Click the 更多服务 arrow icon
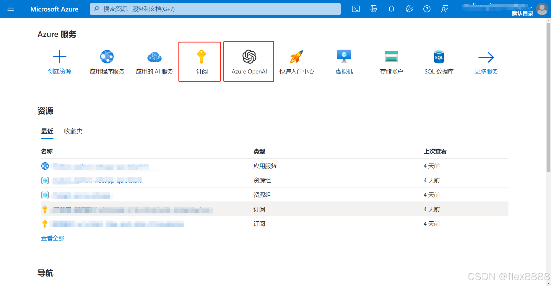 (x=486, y=57)
